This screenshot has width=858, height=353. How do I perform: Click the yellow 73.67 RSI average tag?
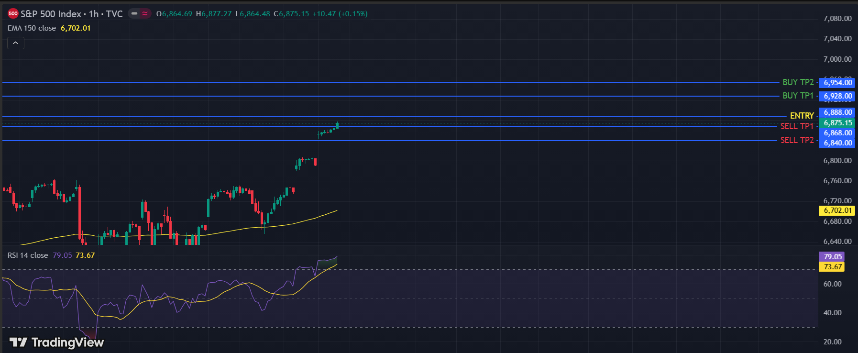coord(832,267)
